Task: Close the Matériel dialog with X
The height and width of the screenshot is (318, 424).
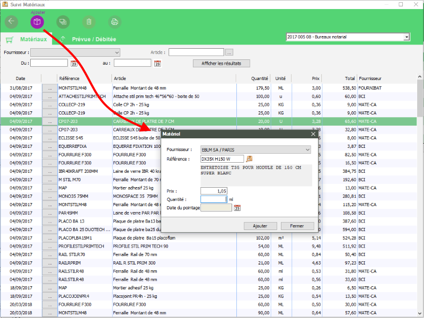Action: tap(313, 134)
